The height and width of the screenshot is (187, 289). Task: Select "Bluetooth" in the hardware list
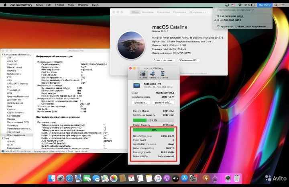pos(12,64)
